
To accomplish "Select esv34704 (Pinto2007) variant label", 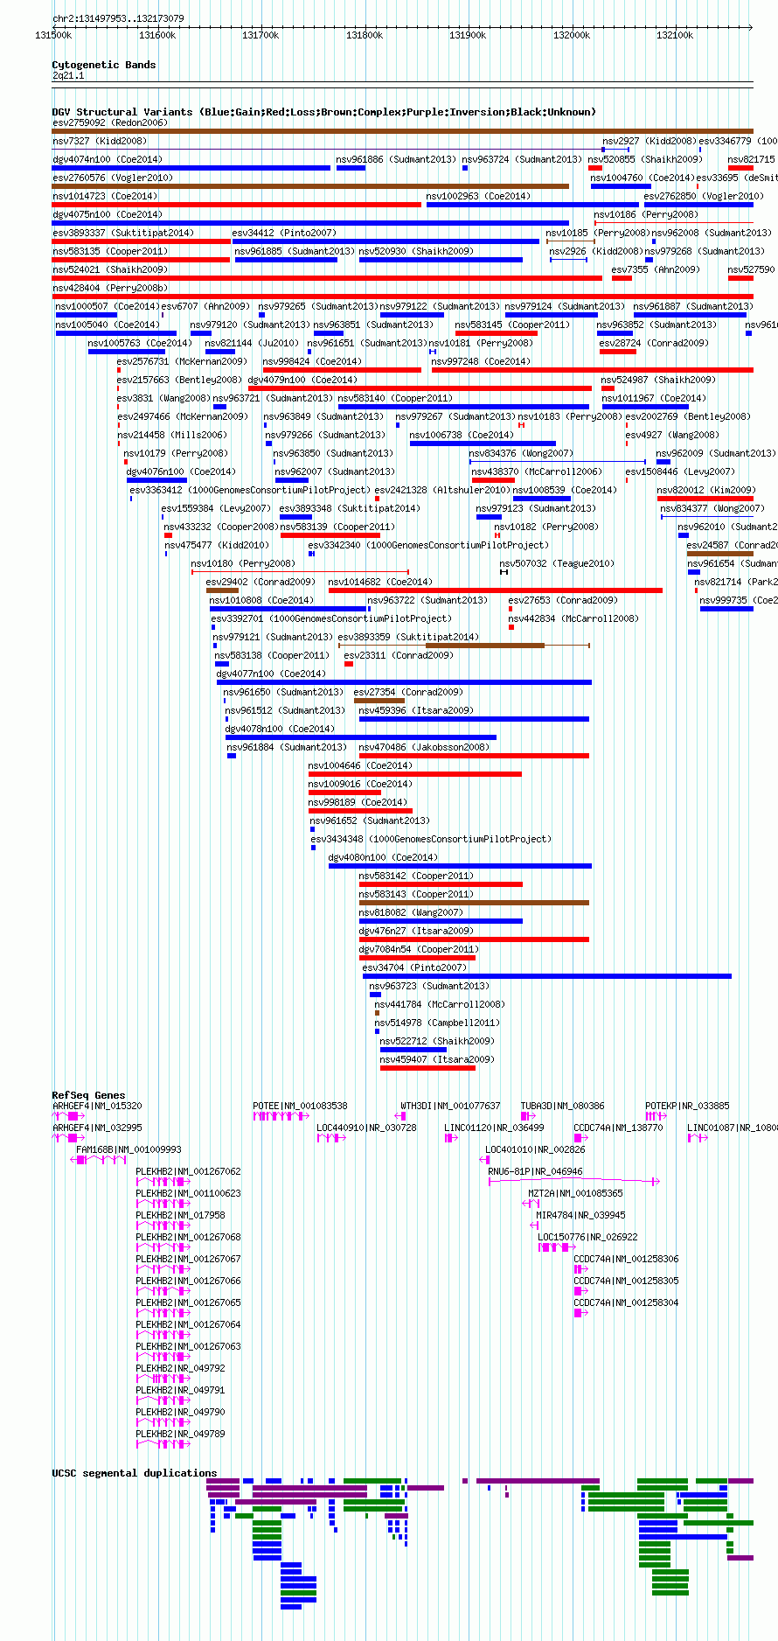I will [414, 967].
